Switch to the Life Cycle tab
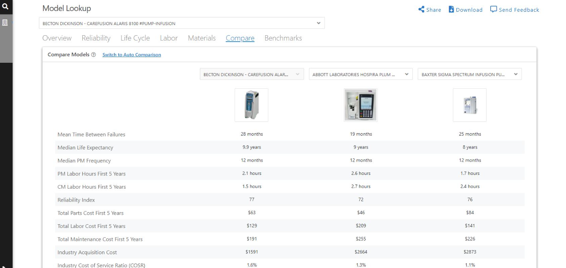 (x=135, y=38)
